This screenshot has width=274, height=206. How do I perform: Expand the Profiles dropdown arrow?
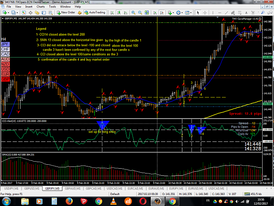[17, 13]
